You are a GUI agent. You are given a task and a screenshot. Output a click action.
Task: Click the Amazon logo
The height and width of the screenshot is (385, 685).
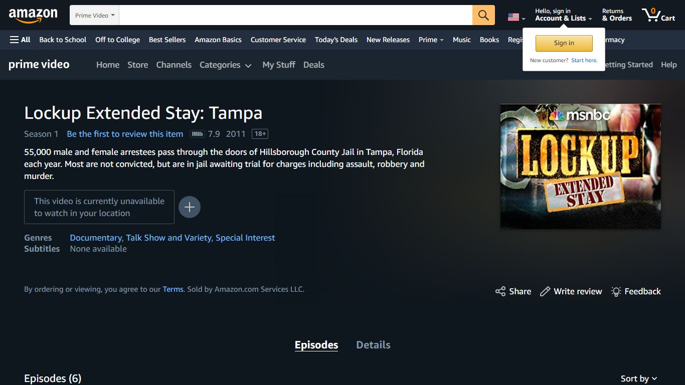coord(33,16)
